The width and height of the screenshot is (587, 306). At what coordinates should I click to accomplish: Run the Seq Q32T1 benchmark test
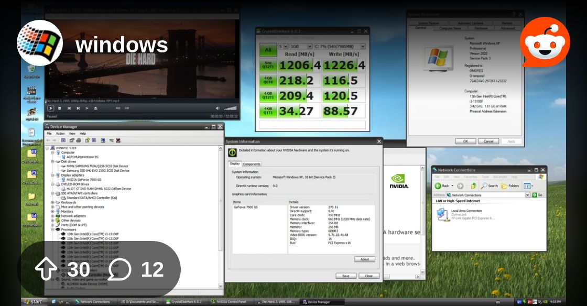coord(268,65)
